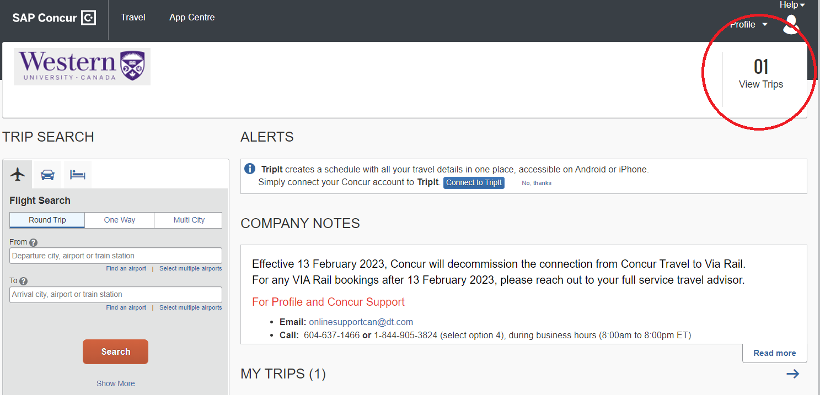The width and height of the screenshot is (820, 395).
Task: Click the help icon beside From
Action: (34, 242)
